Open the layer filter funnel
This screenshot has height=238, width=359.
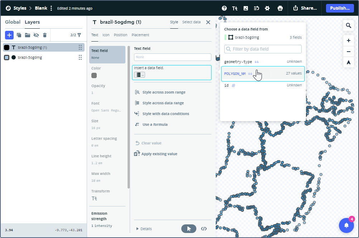79,35
